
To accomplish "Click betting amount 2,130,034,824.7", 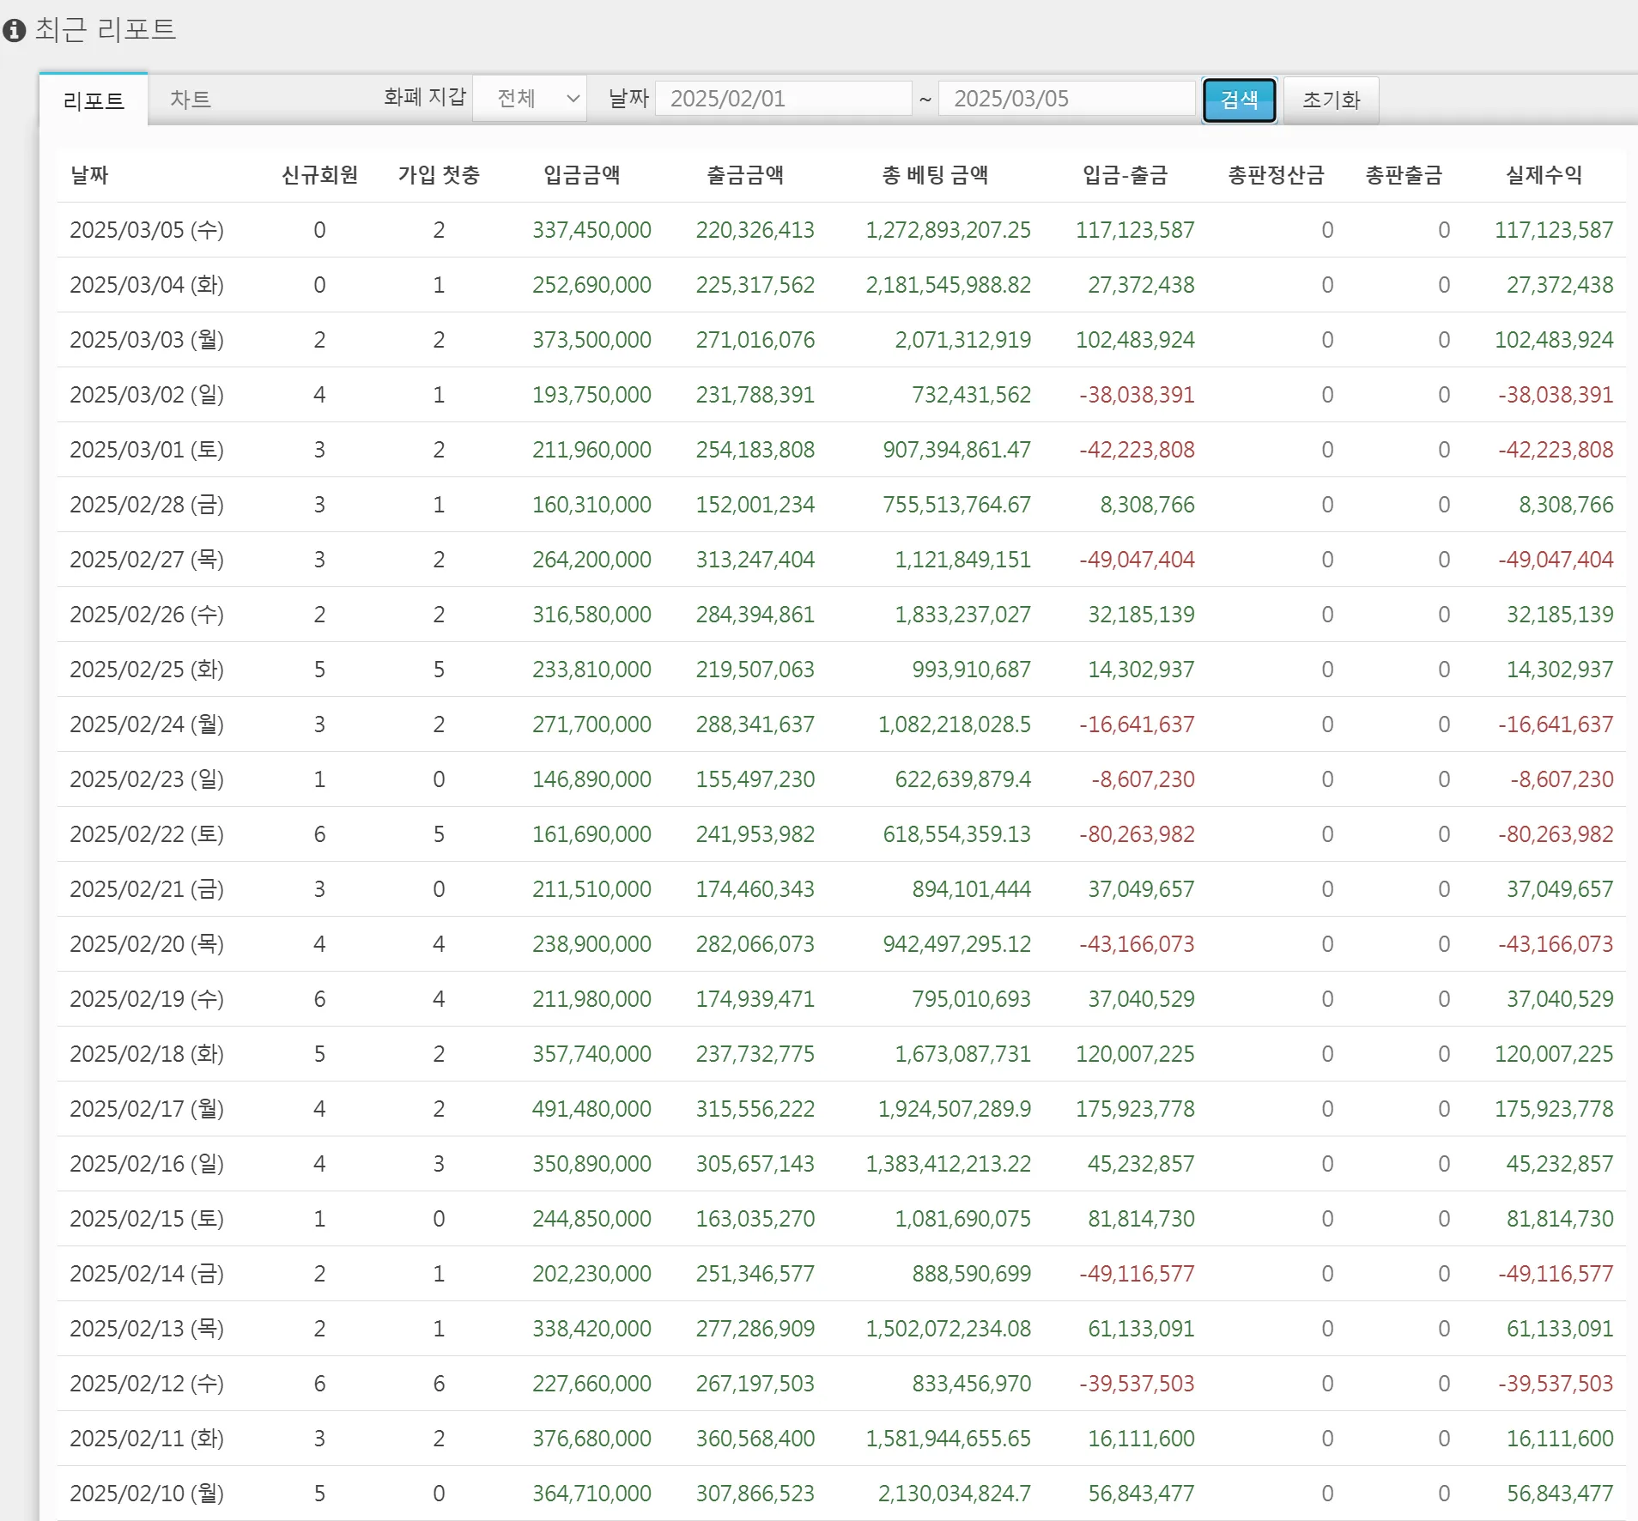I will 954,1494.
